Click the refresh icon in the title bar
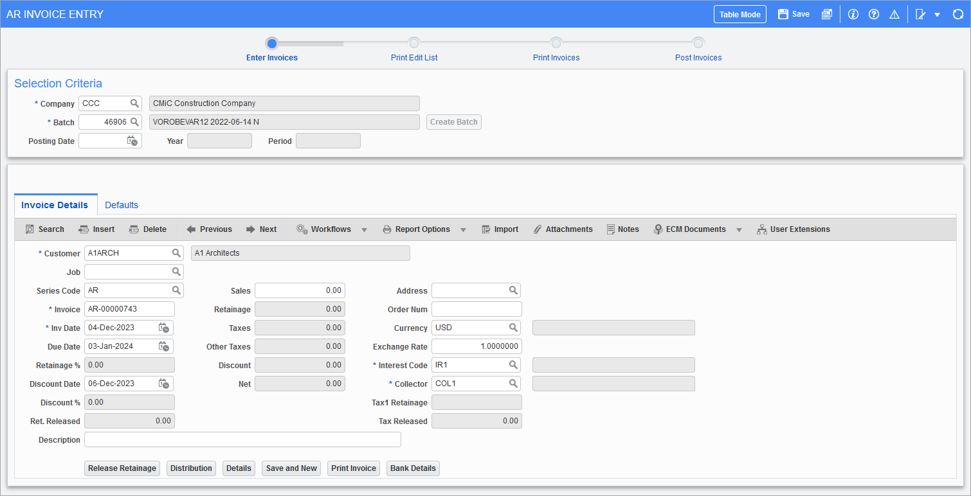Image resolution: width=971 pixels, height=496 pixels. pyautogui.click(x=958, y=13)
